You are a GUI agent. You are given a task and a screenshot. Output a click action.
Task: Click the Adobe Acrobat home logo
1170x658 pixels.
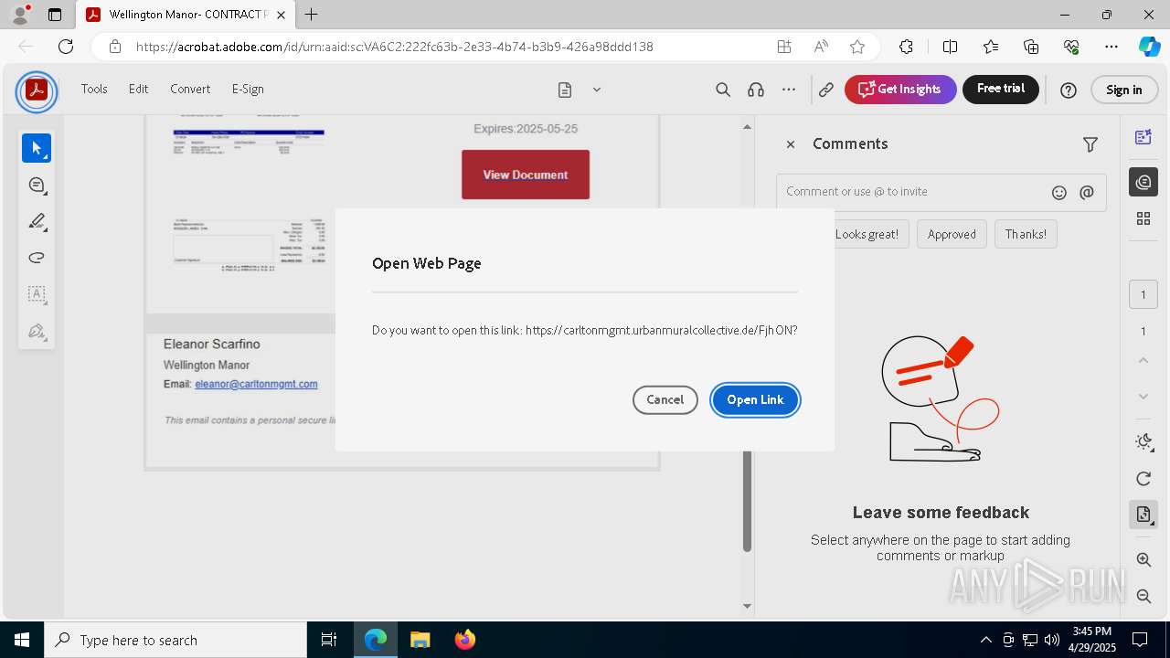37,90
